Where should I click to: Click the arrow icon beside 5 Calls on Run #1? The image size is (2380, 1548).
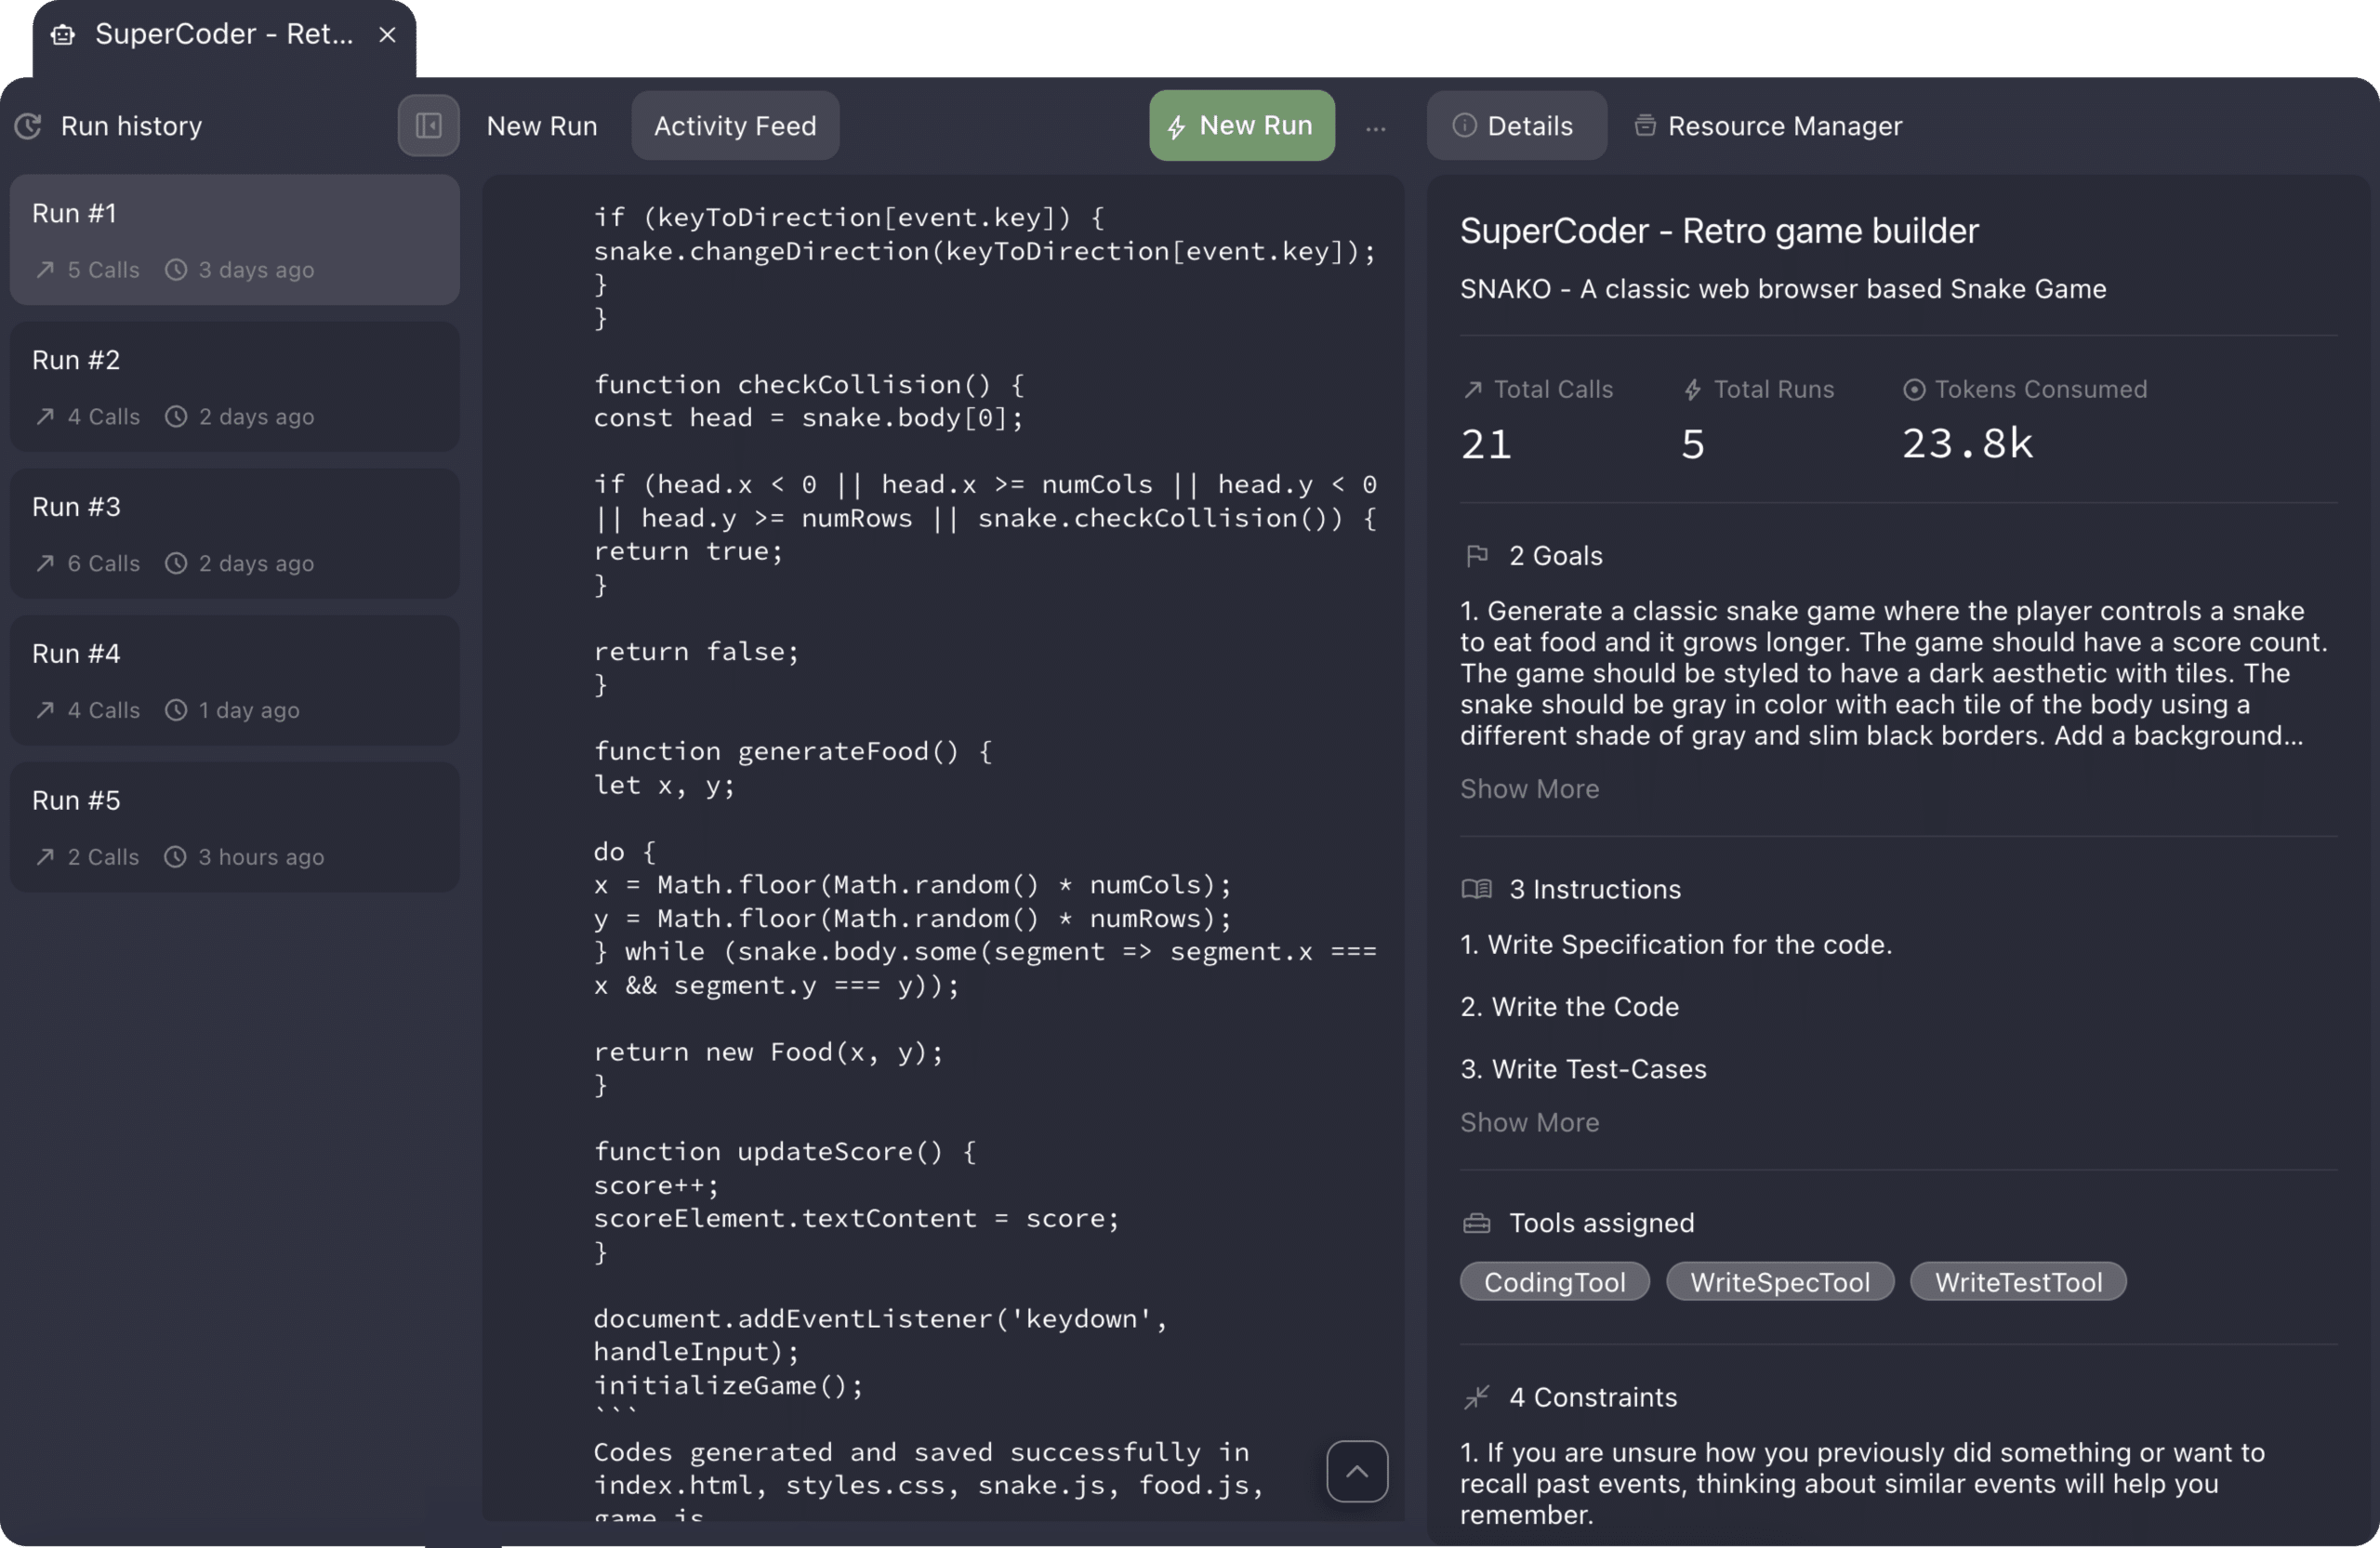coord(44,270)
